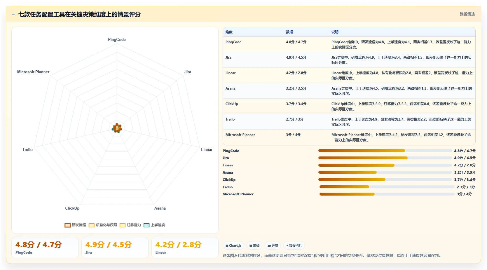Click the Trello progress bar
The width and height of the screenshot is (487, 270).
pos(387,187)
